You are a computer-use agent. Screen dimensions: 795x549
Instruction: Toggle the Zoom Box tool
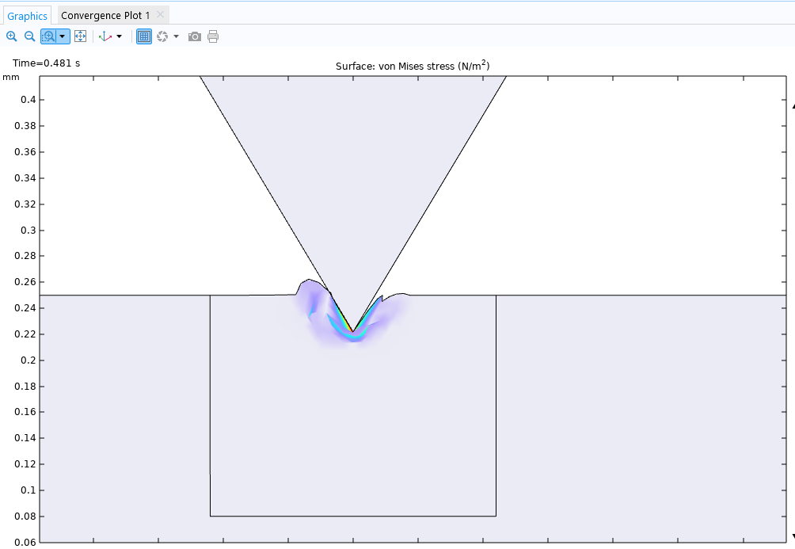(x=48, y=36)
